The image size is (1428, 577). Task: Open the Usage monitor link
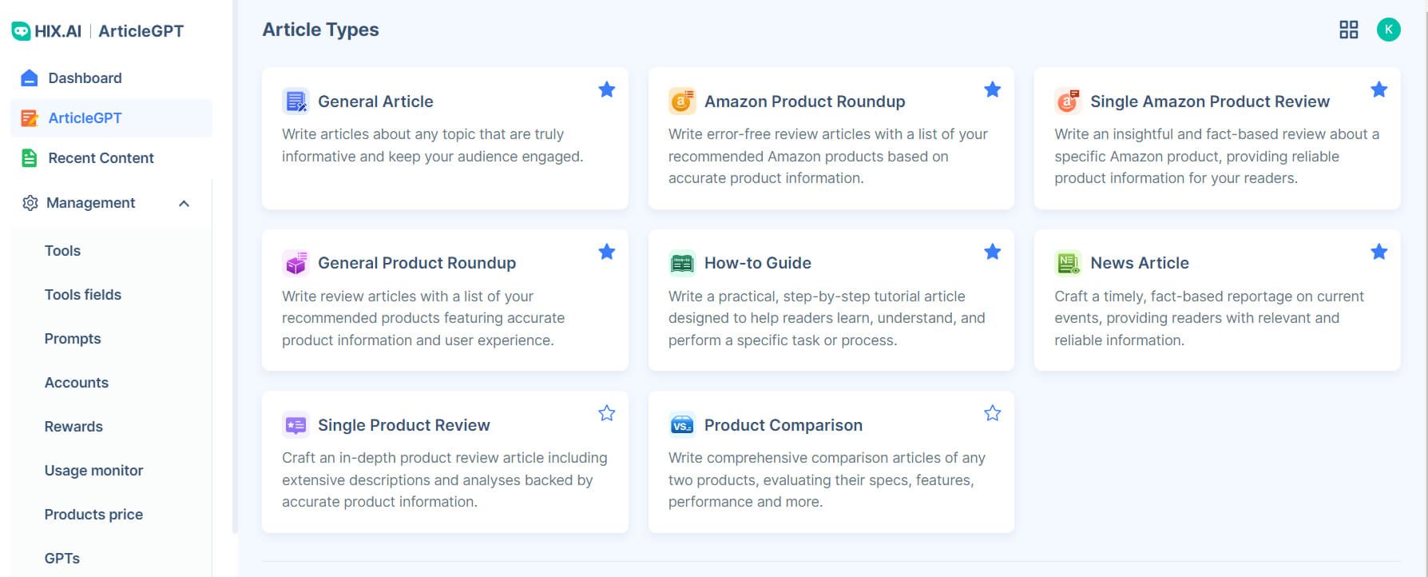click(93, 470)
